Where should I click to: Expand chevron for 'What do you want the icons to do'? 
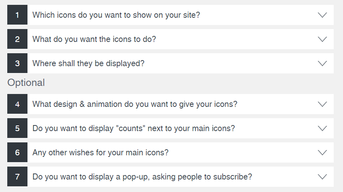tap(322, 39)
